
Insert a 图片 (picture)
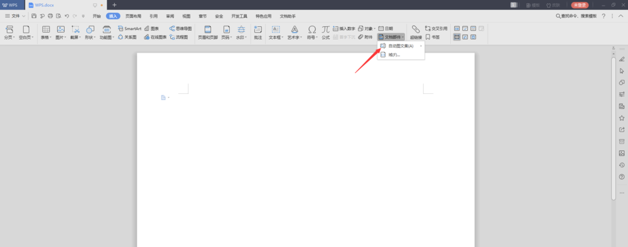pyautogui.click(x=61, y=33)
